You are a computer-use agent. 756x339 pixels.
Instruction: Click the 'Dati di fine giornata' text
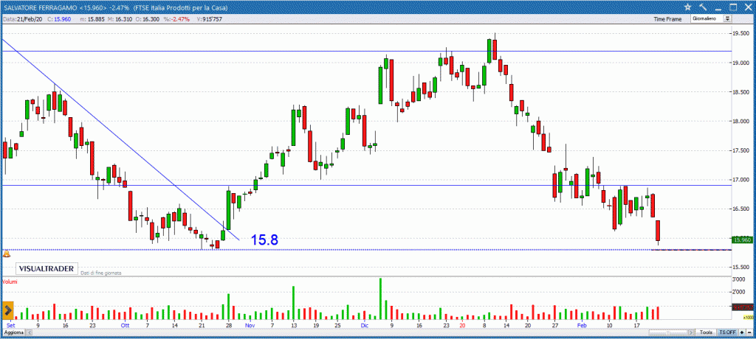coord(100,273)
